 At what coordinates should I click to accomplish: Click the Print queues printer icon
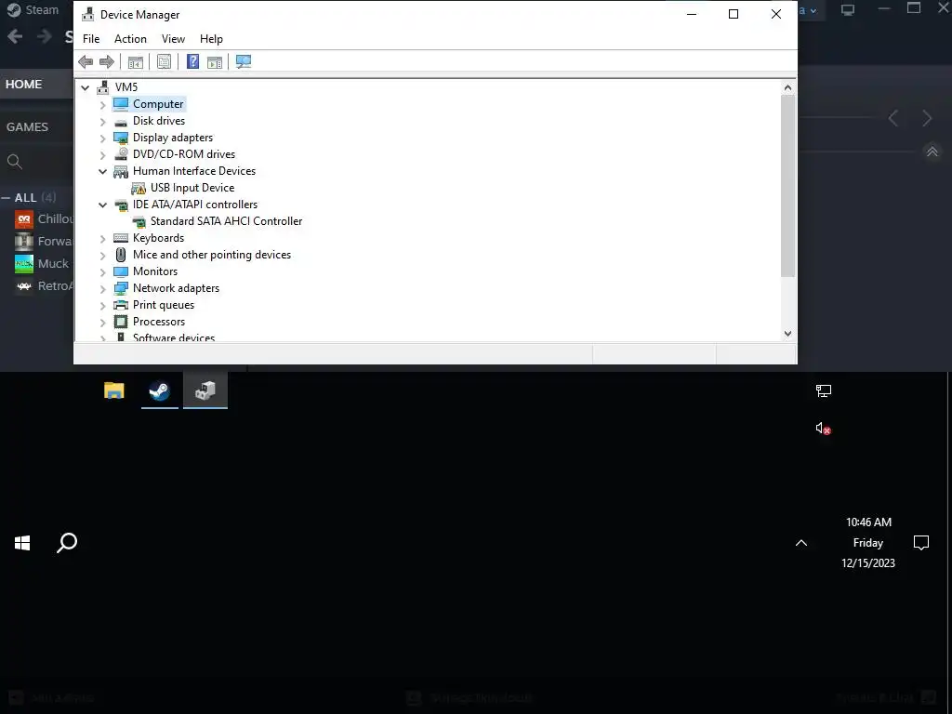pos(121,305)
